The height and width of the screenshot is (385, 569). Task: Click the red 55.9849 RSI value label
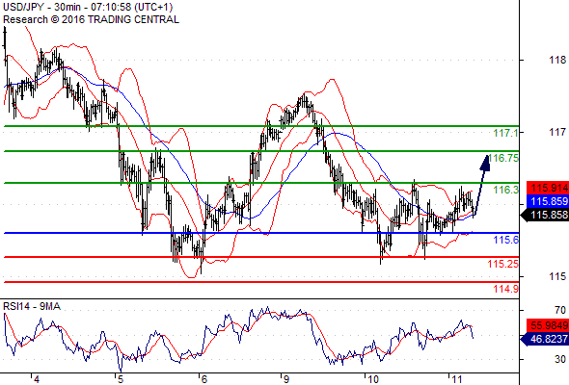tap(548, 325)
